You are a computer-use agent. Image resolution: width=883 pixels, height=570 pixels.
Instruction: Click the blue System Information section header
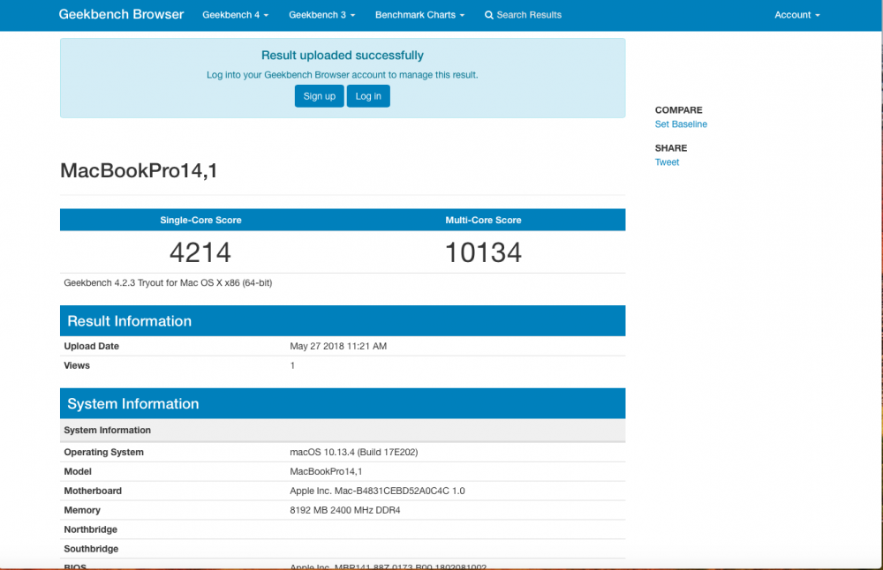[x=343, y=403]
